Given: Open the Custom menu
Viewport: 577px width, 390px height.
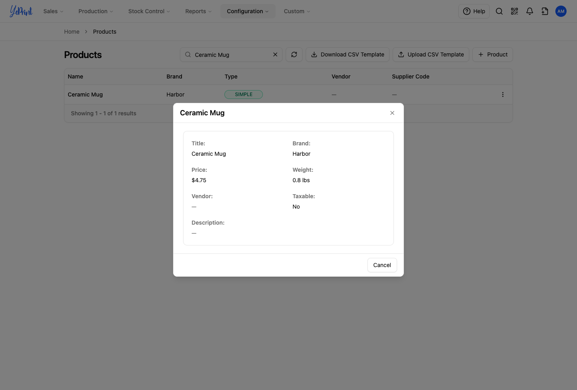Looking at the screenshot, I should 297,11.
